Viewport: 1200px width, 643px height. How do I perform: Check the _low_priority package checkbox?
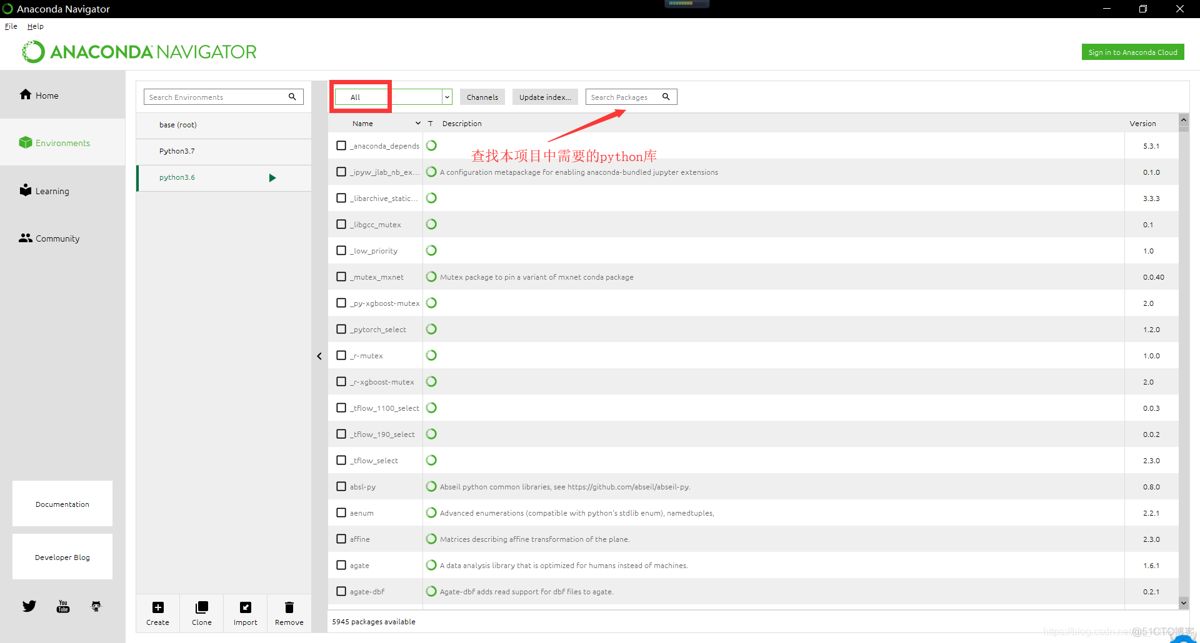click(x=341, y=250)
